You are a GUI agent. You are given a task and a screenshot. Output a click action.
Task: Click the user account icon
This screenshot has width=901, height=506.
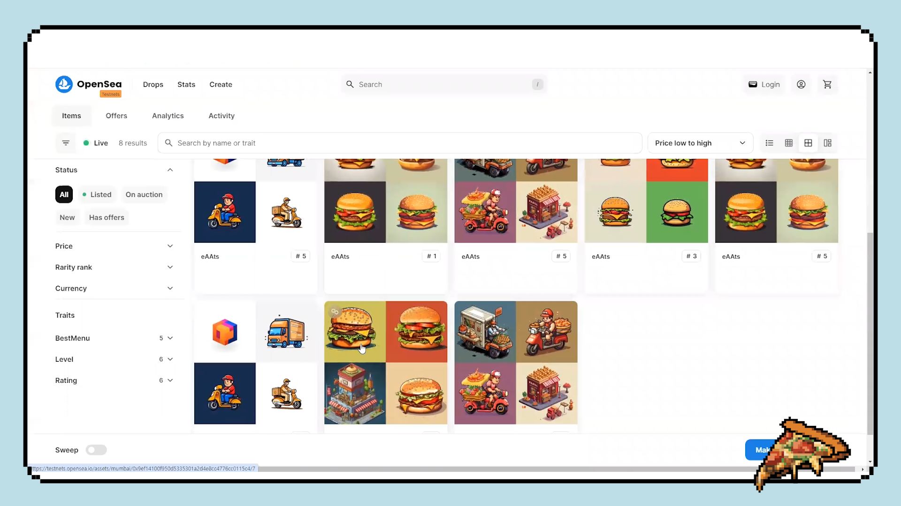coord(802,85)
